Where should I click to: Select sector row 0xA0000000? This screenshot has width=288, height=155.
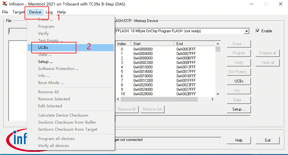tap(165, 49)
